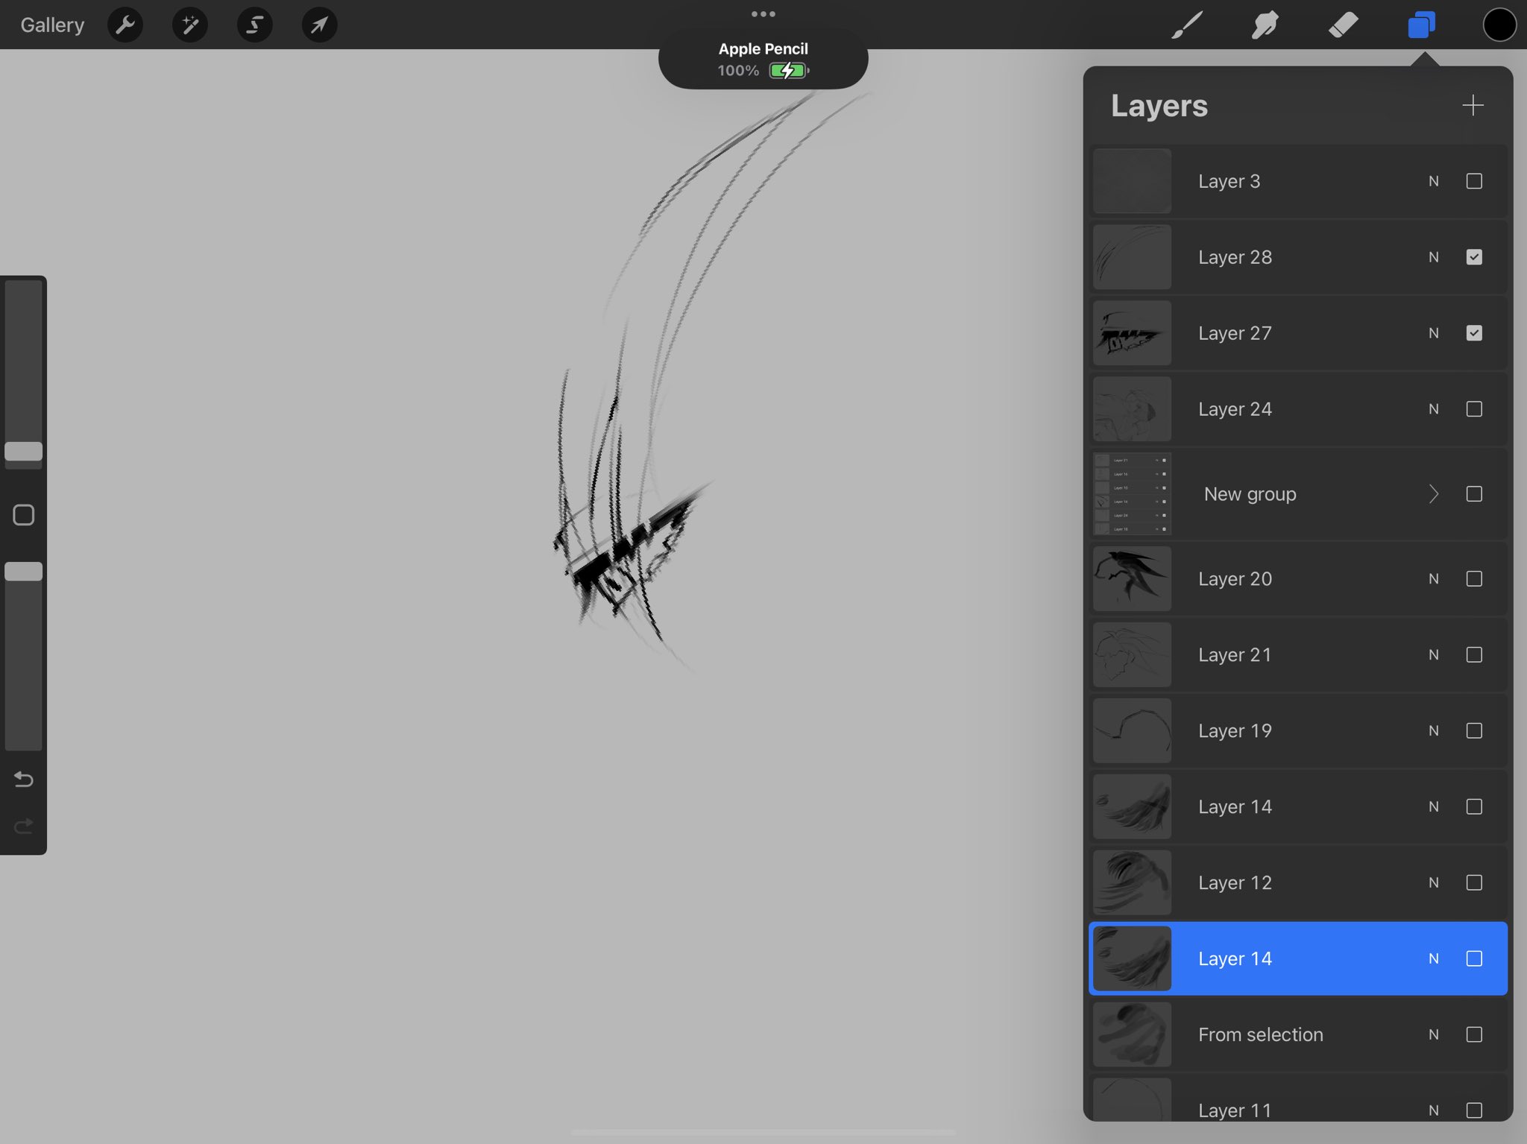Tap the Undo arrow
The height and width of the screenshot is (1144, 1527).
(x=24, y=780)
